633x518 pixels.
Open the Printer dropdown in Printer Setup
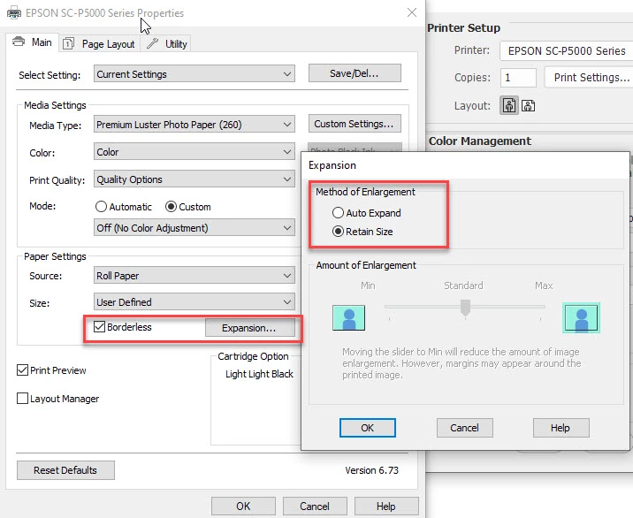(567, 51)
